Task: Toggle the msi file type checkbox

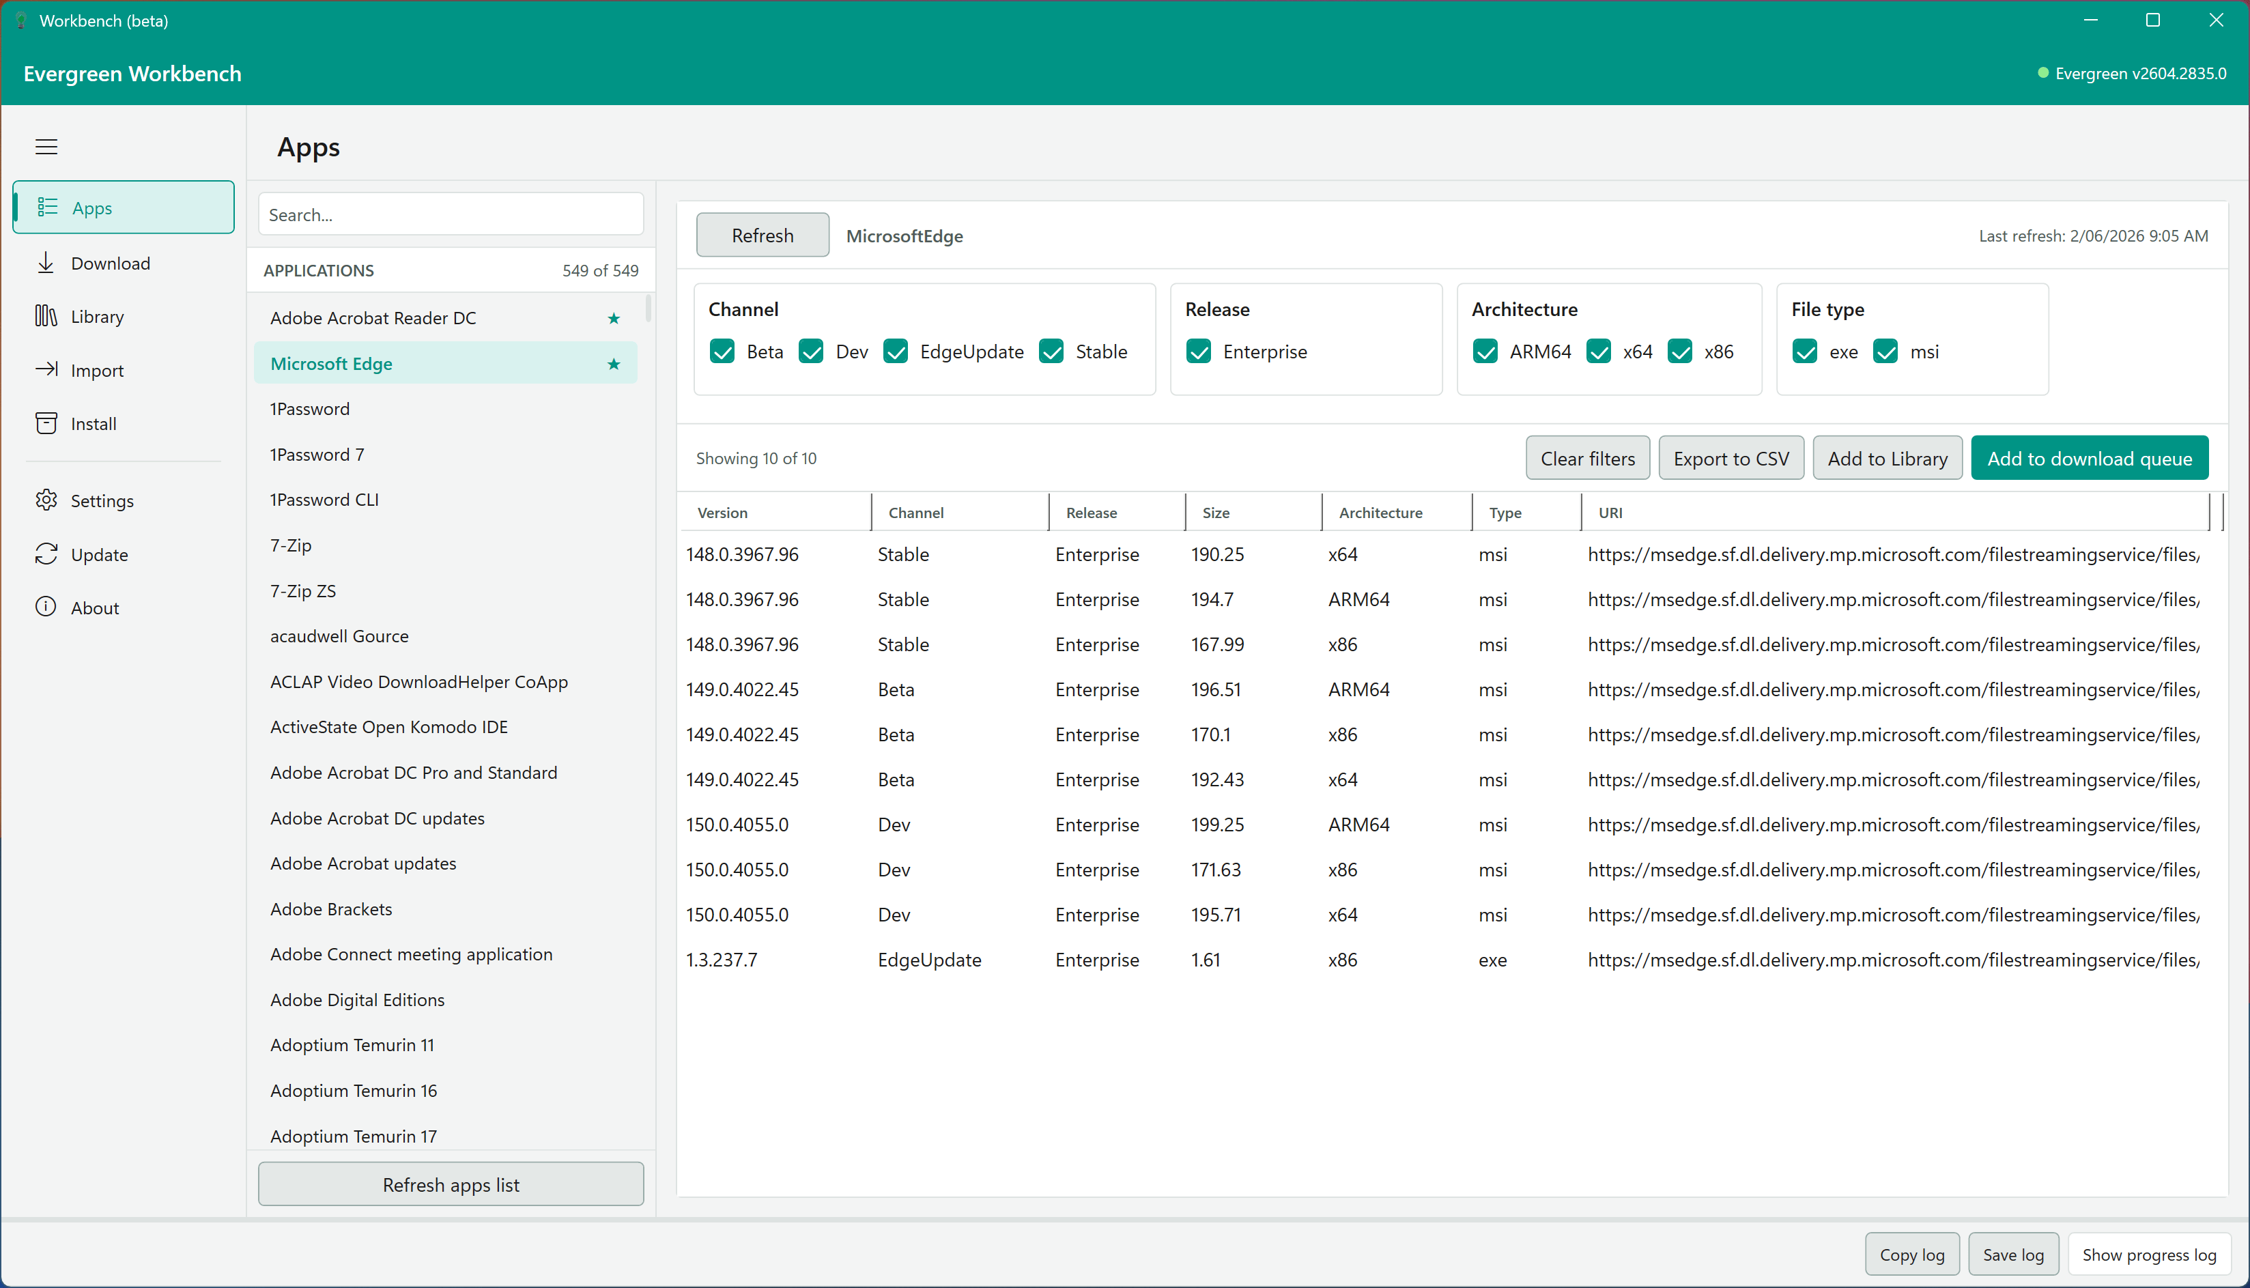Action: click(x=1885, y=352)
